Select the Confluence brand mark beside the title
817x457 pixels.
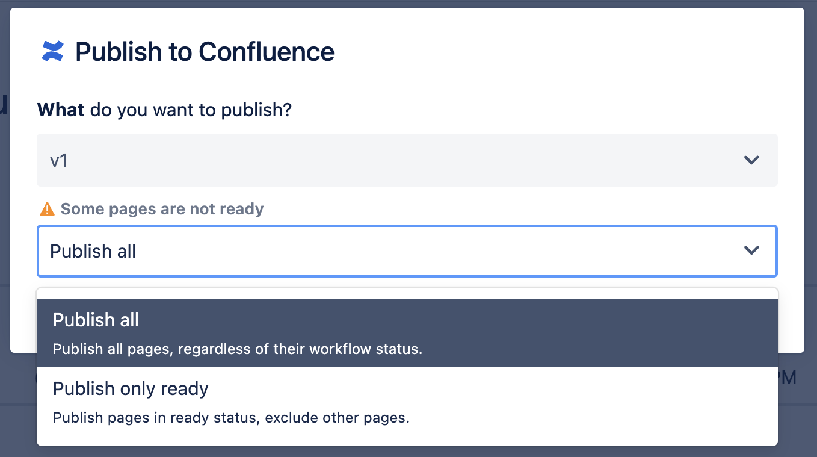coord(52,51)
